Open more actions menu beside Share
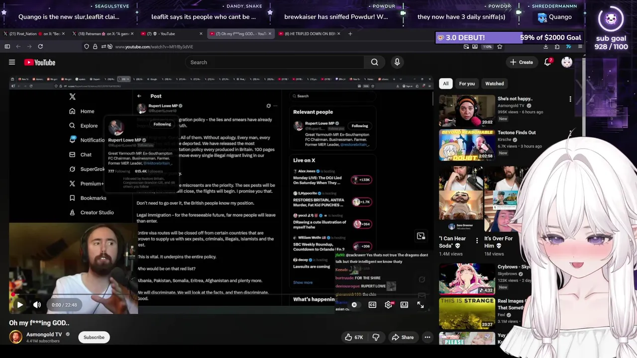The width and height of the screenshot is (637, 358). tap(427, 337)
